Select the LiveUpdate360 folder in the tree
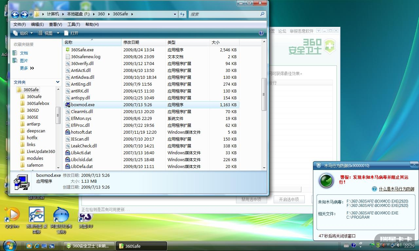The height and width of the screenshot is (251, 419). [x=41, y=151]
